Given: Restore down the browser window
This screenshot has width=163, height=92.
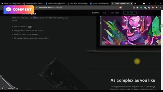Looking at the screenshot, I should click(155, 4).
